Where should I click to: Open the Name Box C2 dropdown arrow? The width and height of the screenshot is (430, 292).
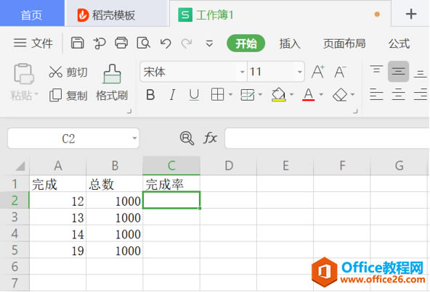point(134,138)
